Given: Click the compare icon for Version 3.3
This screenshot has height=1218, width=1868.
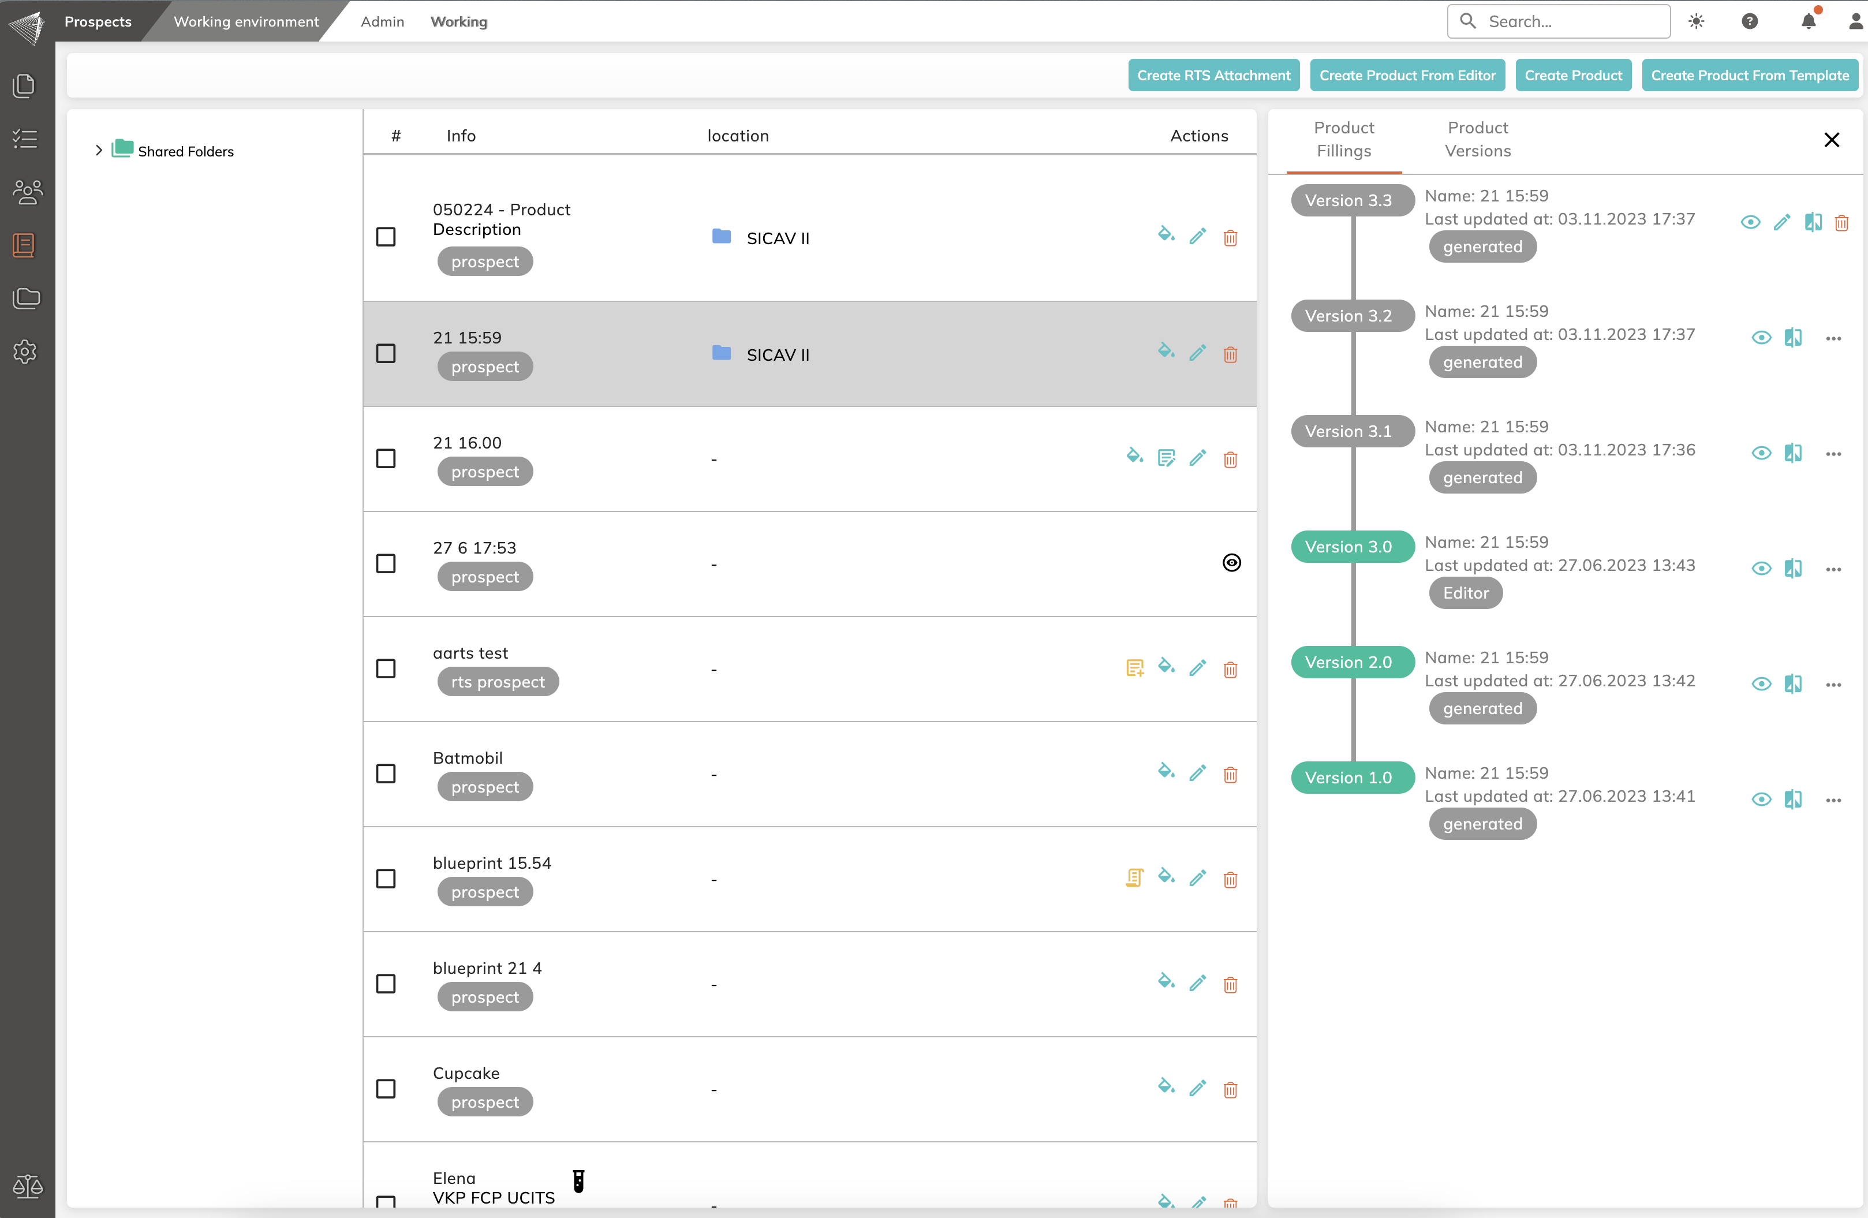Looking at the screenshot, I should point(1812,222).
